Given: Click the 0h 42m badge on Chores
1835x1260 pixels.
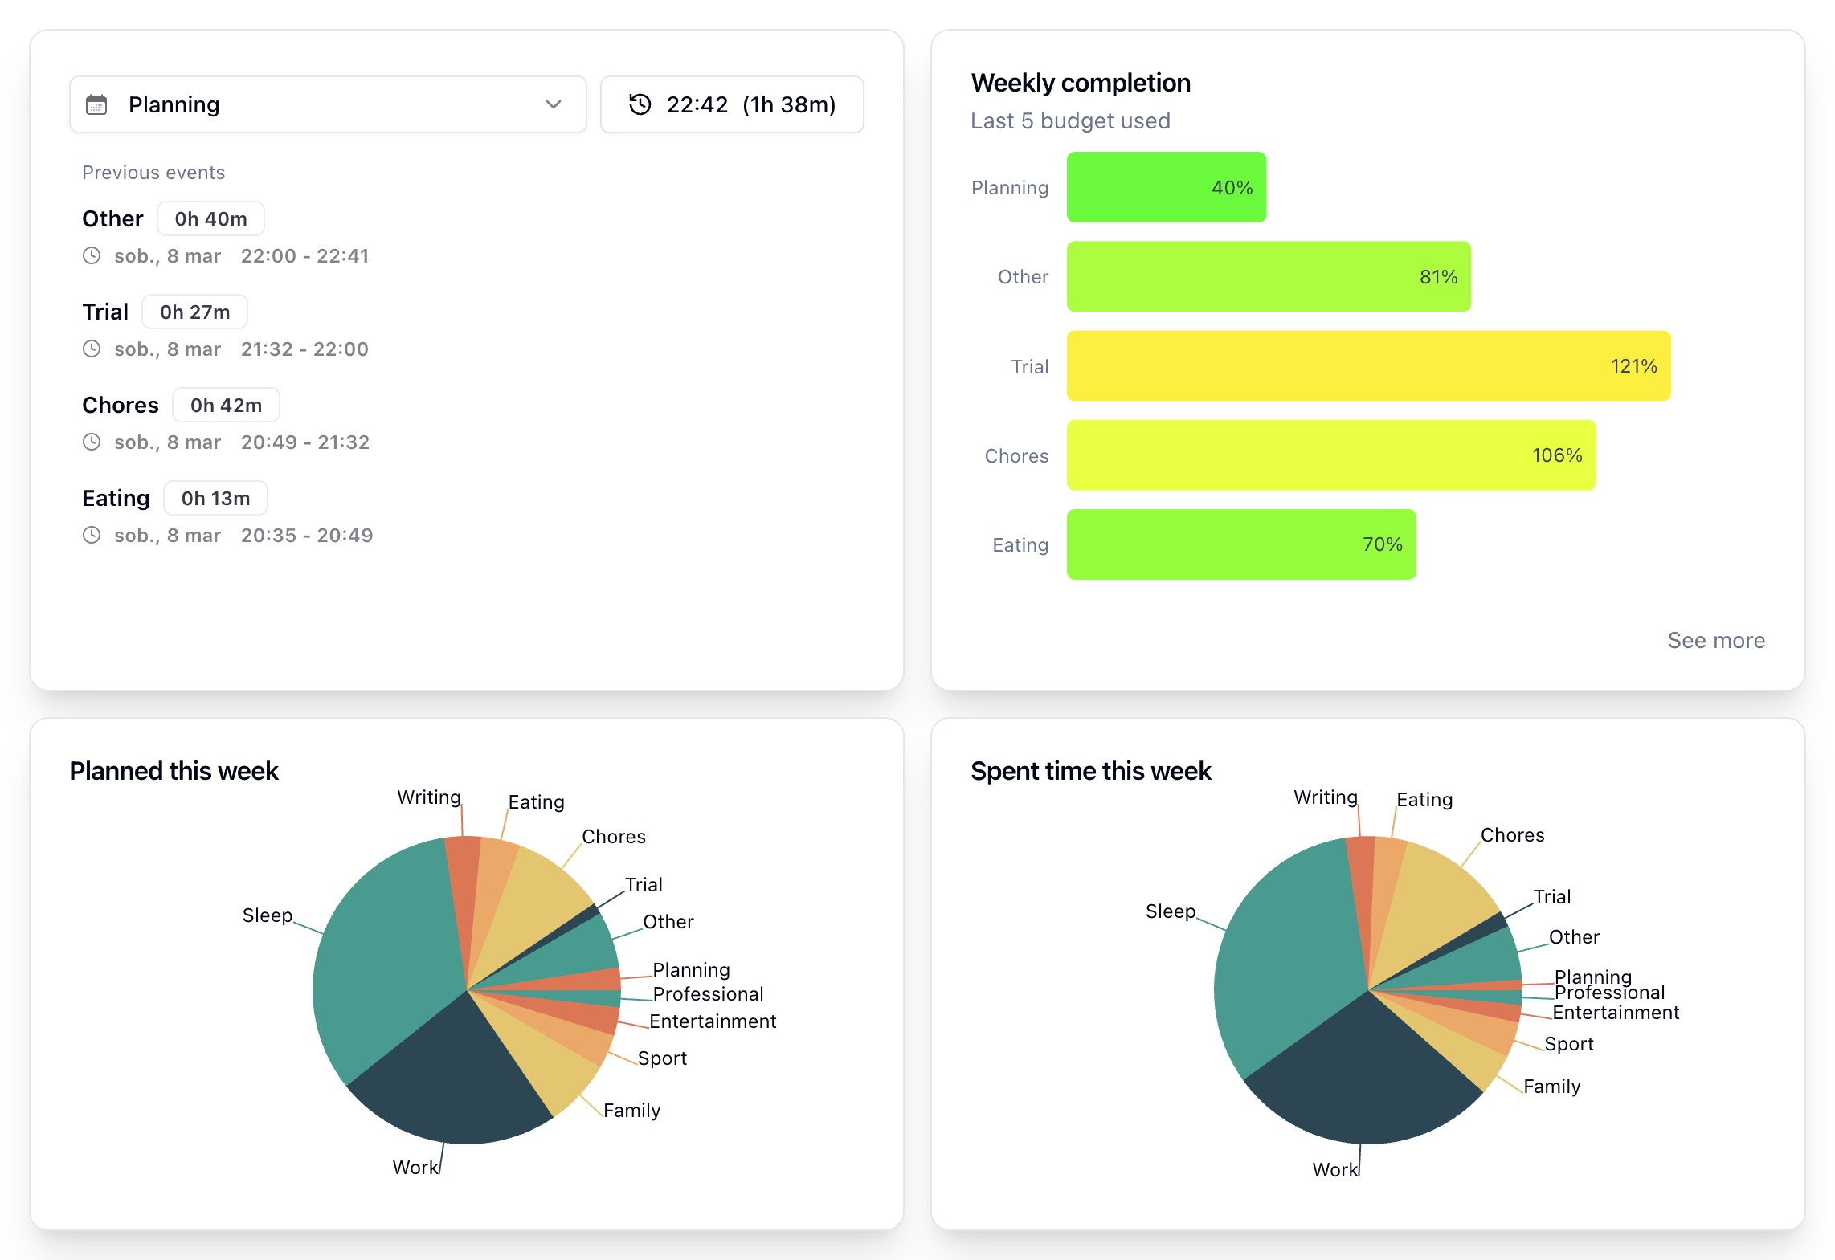Looking at the screenshot, I should (226, 405).
